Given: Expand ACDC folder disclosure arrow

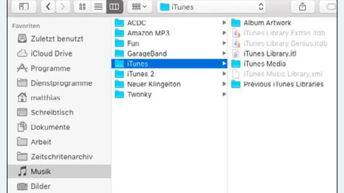Looking at the screenshot, I should click(224, 22).
